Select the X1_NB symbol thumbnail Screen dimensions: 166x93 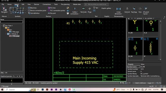pyautogui.click(x=135, y=26)
